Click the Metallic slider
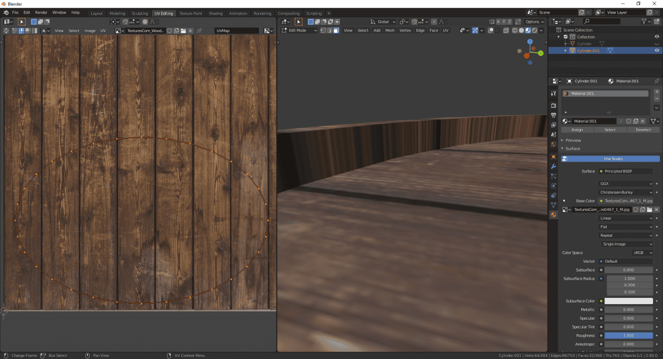The image size is (663, 359). (629, 310)
